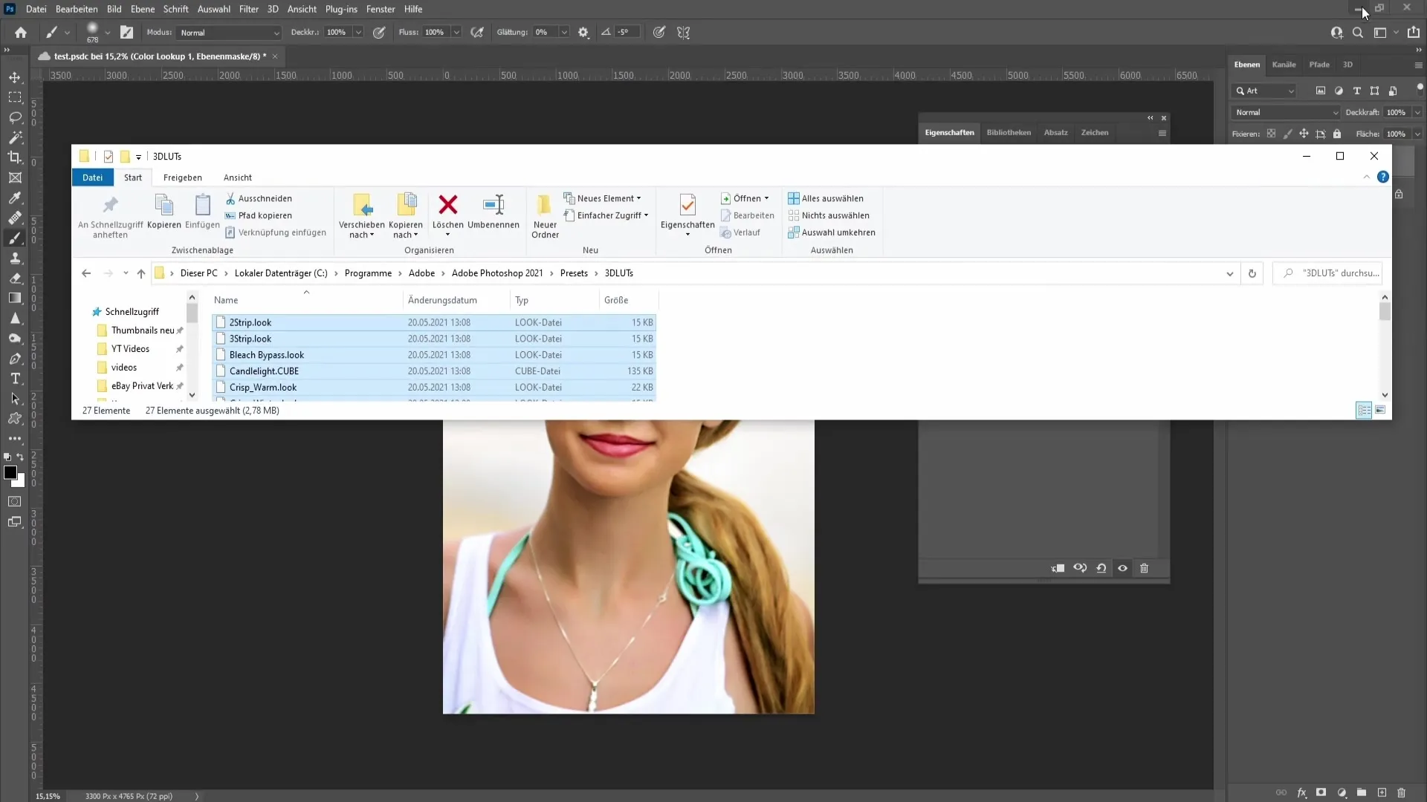Viewport: 1427px width, 802px height.
Task: Switch to the Kanäle tab
Action: 1284,65
